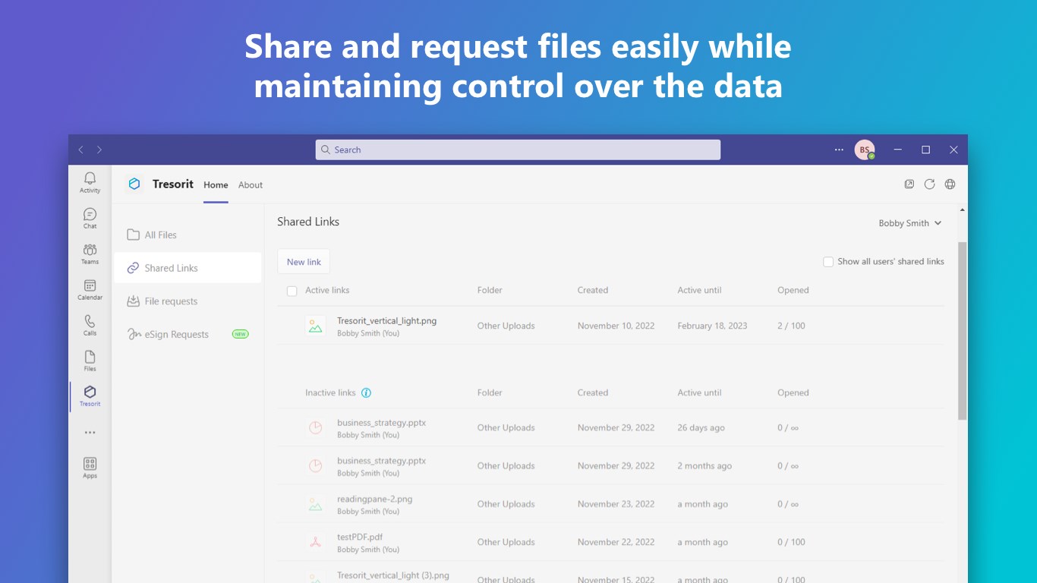Click the Shared Links page heading
1037x583 pixels.
click(x=308, y=222)
